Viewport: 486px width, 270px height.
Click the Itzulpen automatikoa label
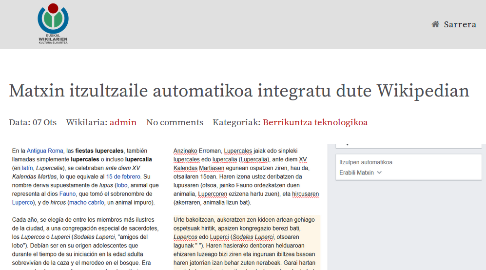(366, 162)
